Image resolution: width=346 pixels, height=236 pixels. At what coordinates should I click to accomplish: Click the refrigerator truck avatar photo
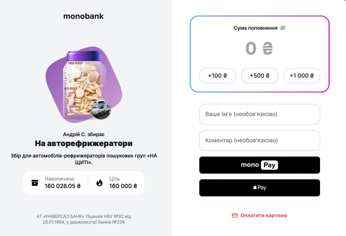(101, 109)
